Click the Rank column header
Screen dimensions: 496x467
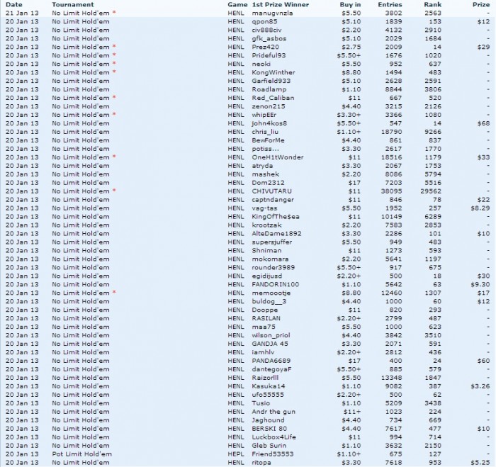tap(433, 4)
